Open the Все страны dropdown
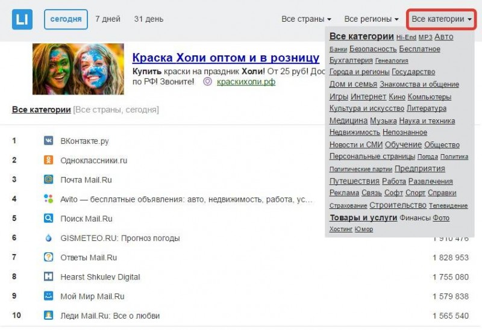Viewport: 482px width, 330px height. coord(306,19)
